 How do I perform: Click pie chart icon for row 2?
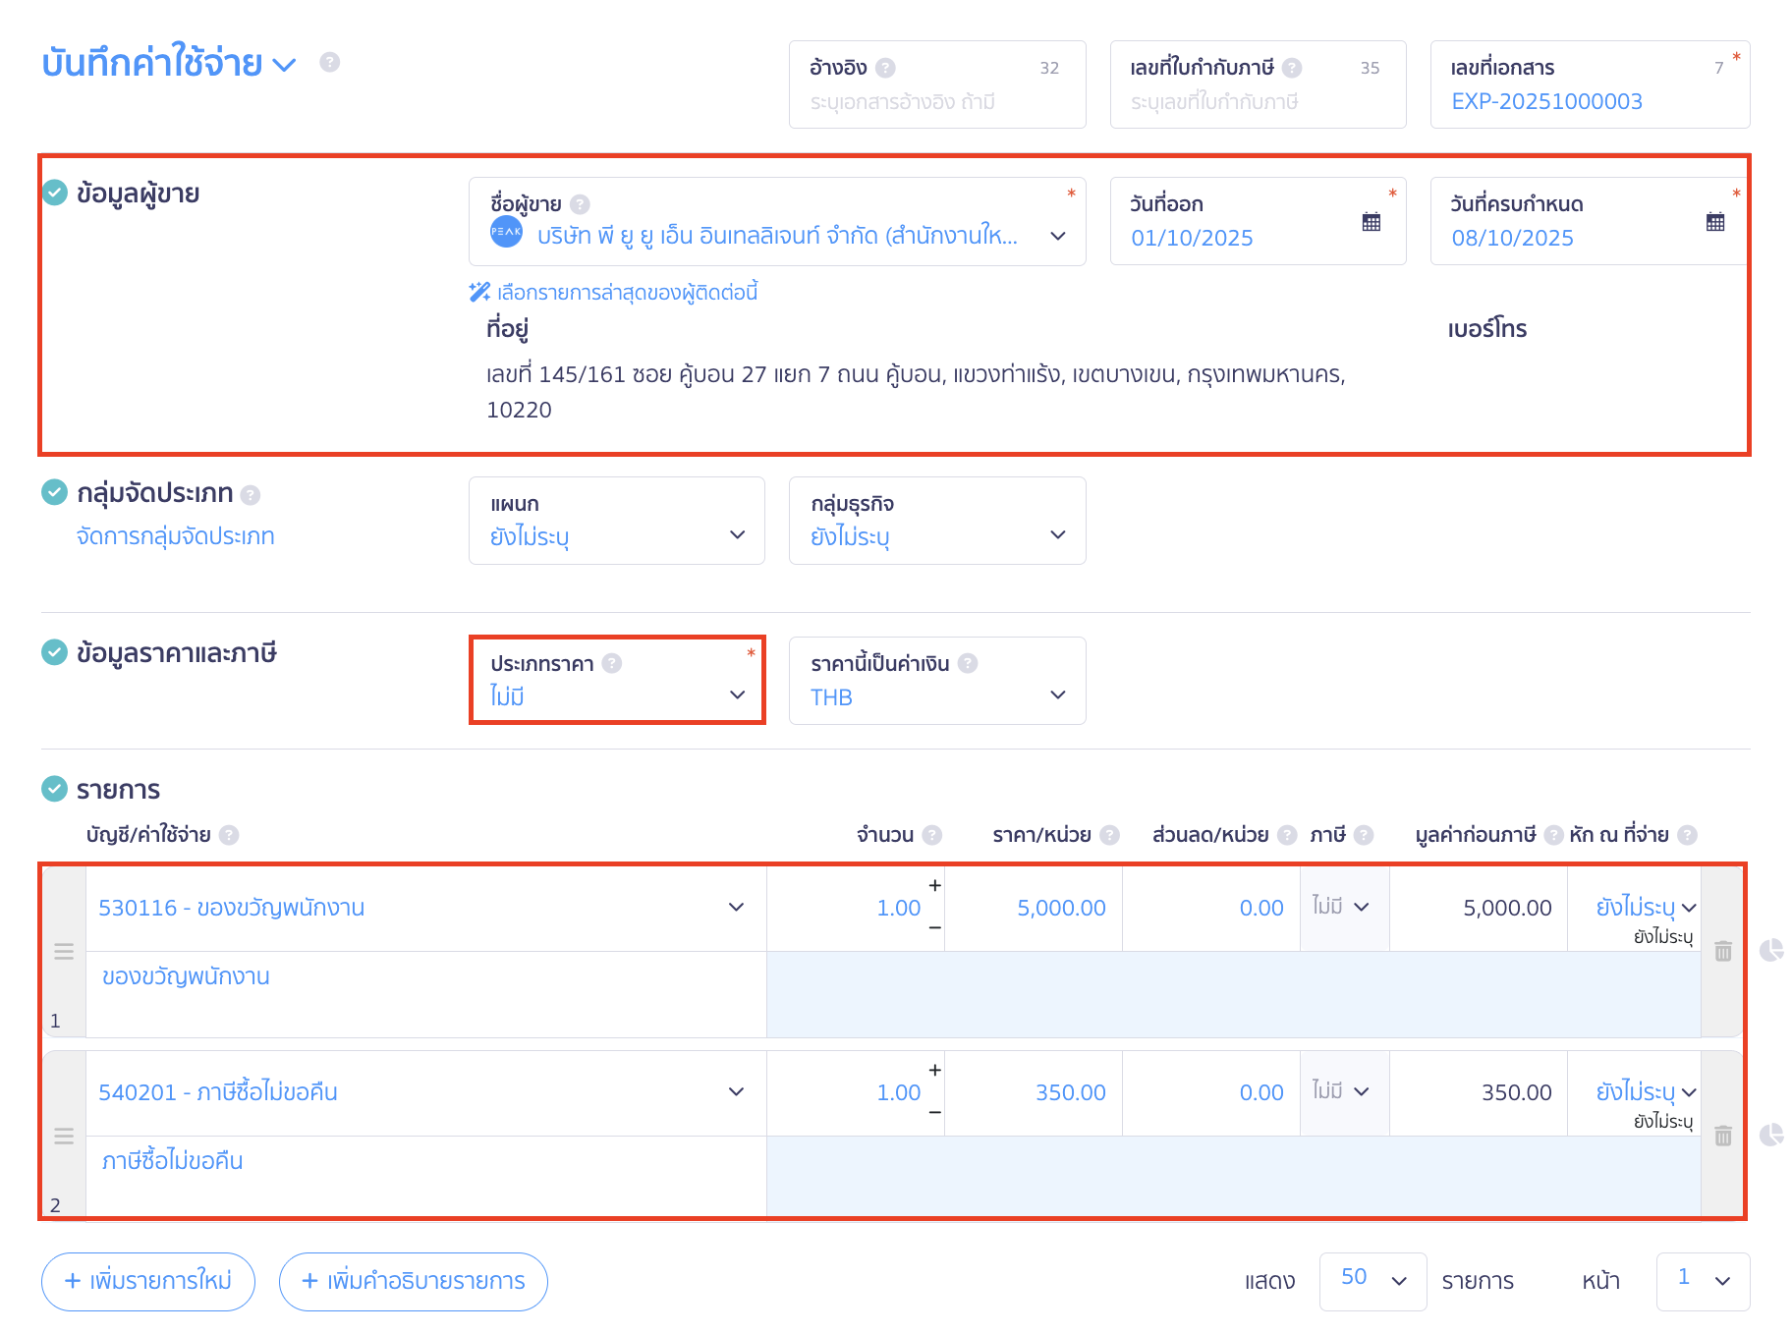point(1770,1135)
